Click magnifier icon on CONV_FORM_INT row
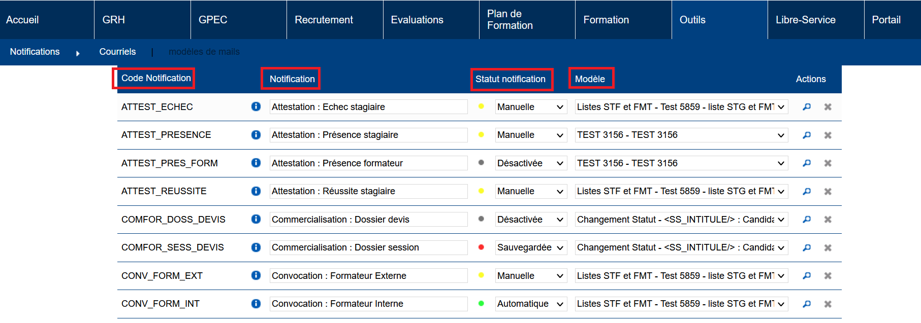Viewport: 921px width, 323px height. click(807, 304)
